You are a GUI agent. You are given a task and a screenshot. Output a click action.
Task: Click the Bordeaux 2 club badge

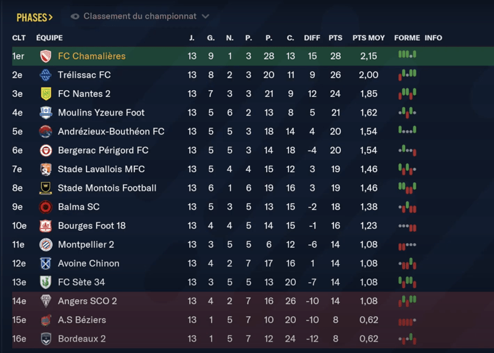click(x=45, y=339)
